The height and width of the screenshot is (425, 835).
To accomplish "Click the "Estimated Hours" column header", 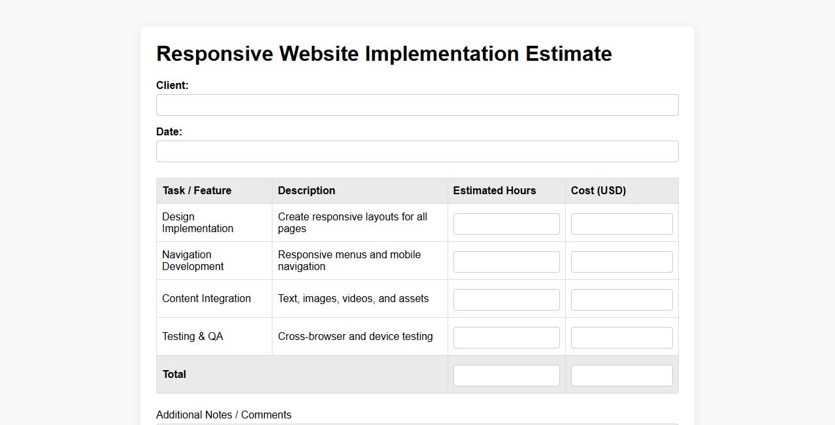I will pos(494,191).
